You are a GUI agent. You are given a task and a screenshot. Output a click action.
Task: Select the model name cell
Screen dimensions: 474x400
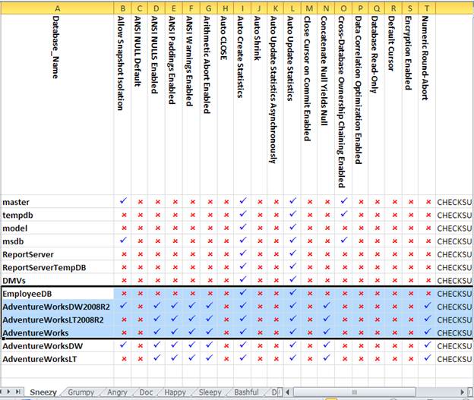coord(57,228)
